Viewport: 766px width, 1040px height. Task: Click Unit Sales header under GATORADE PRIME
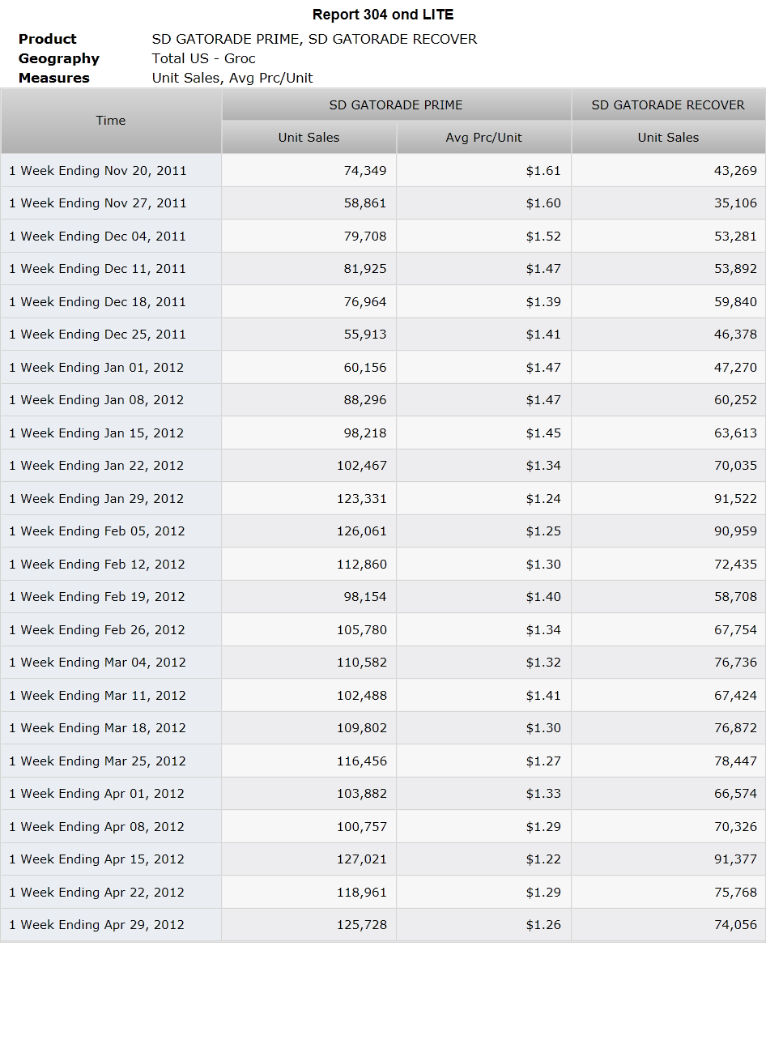(309, 138)
